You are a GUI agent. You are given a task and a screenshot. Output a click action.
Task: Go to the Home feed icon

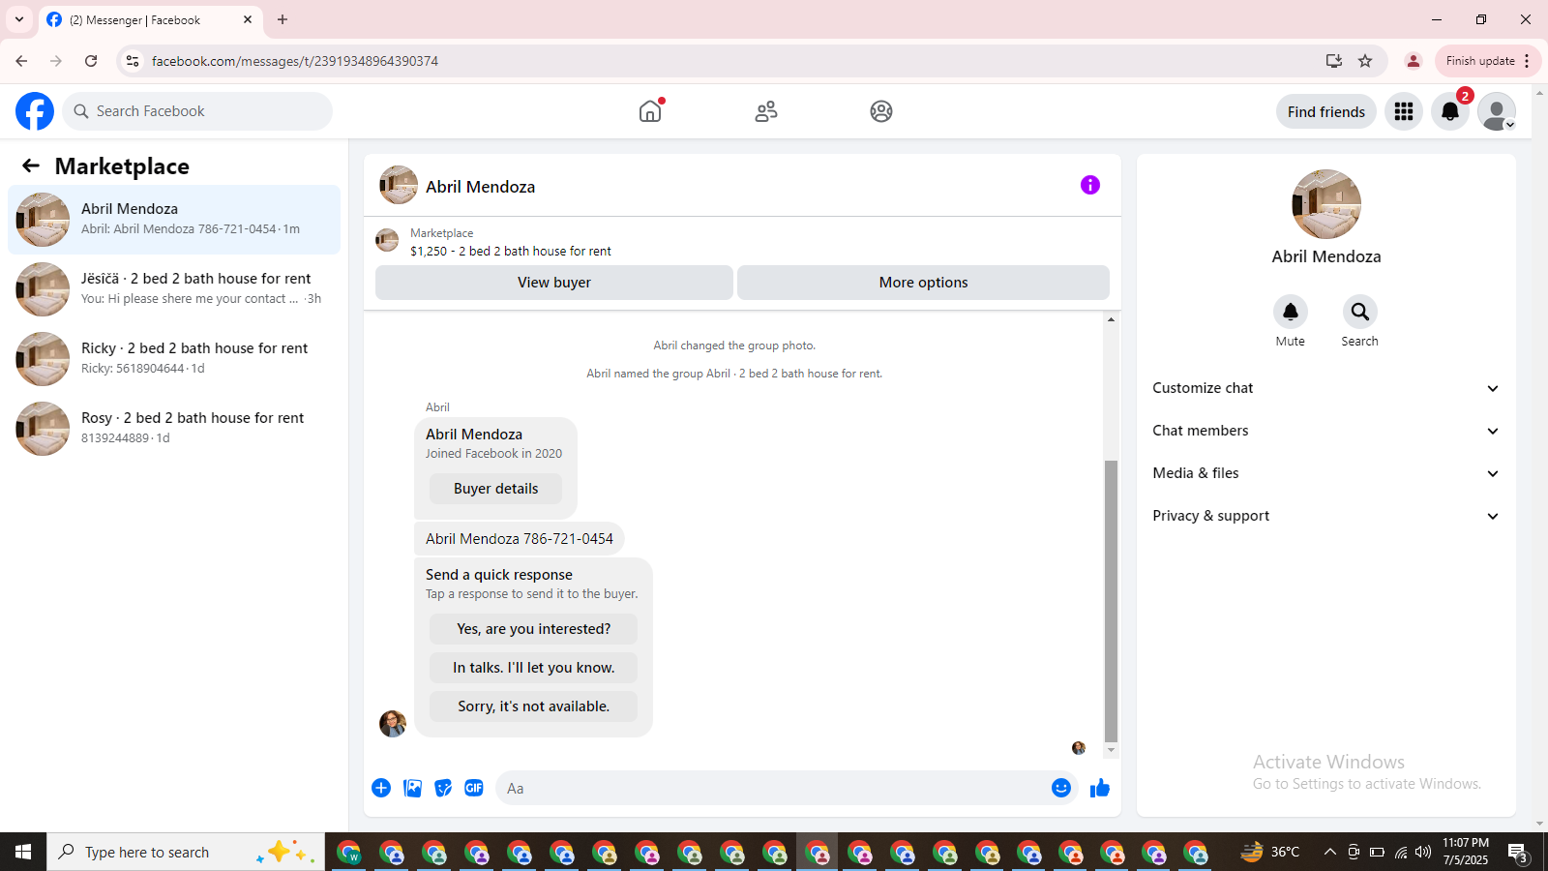click(650, 111)
